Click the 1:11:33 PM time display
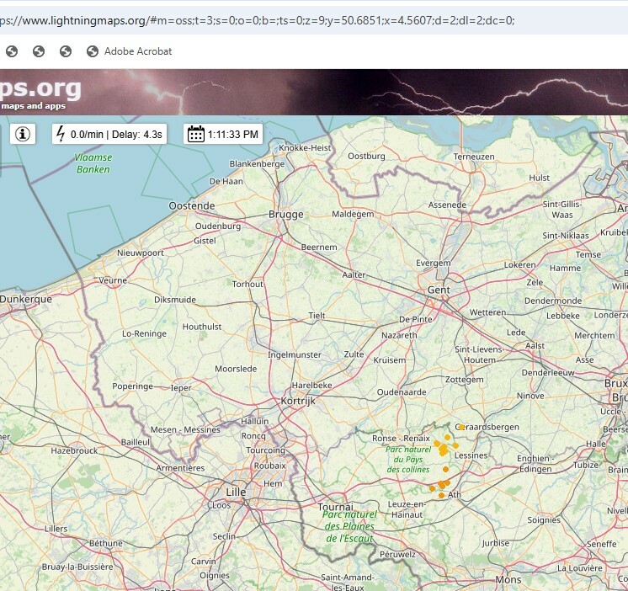The width and height of the screenshot is (628, 591). (233, 134)
